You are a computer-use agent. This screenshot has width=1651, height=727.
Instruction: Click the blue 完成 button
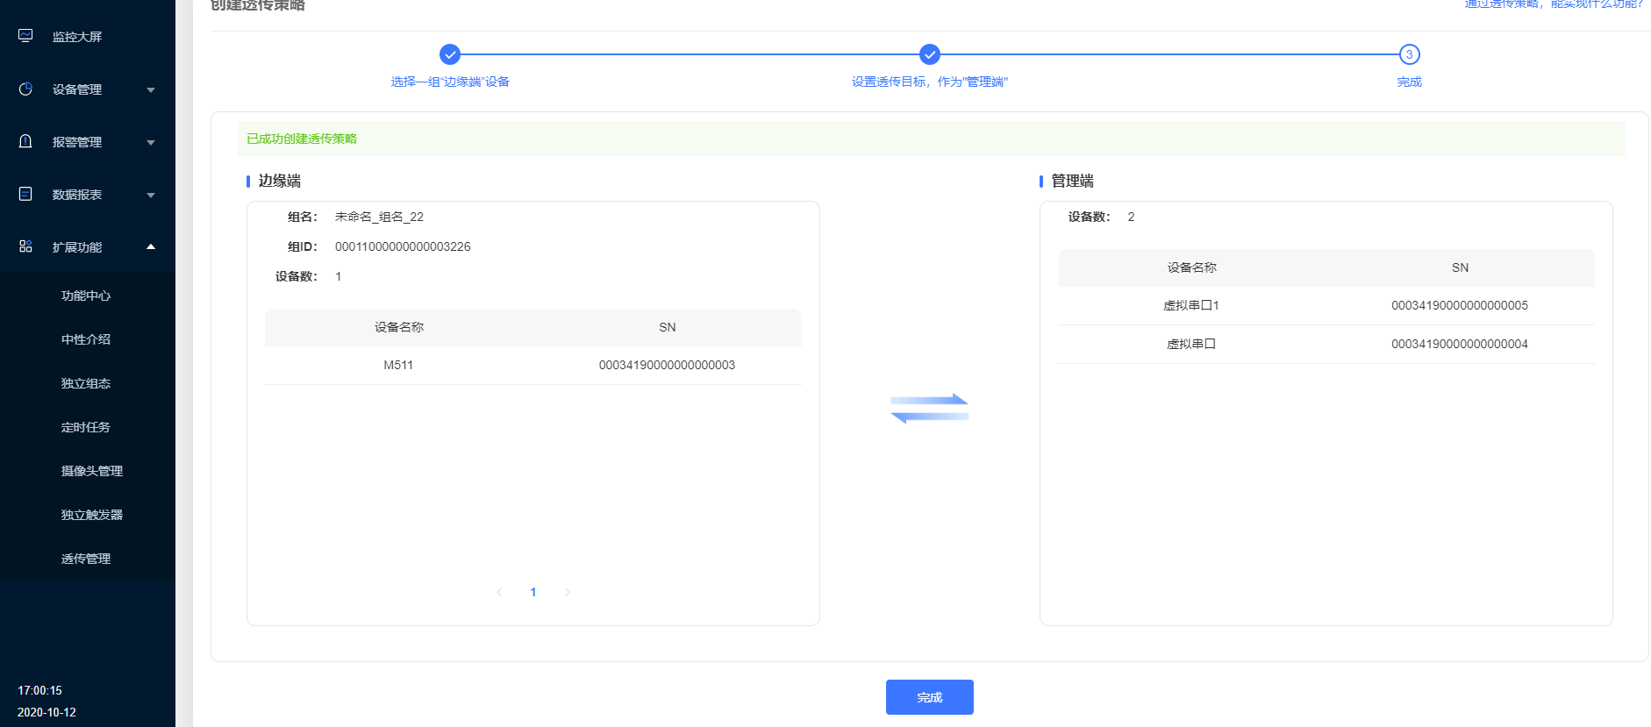pos(929,697)
